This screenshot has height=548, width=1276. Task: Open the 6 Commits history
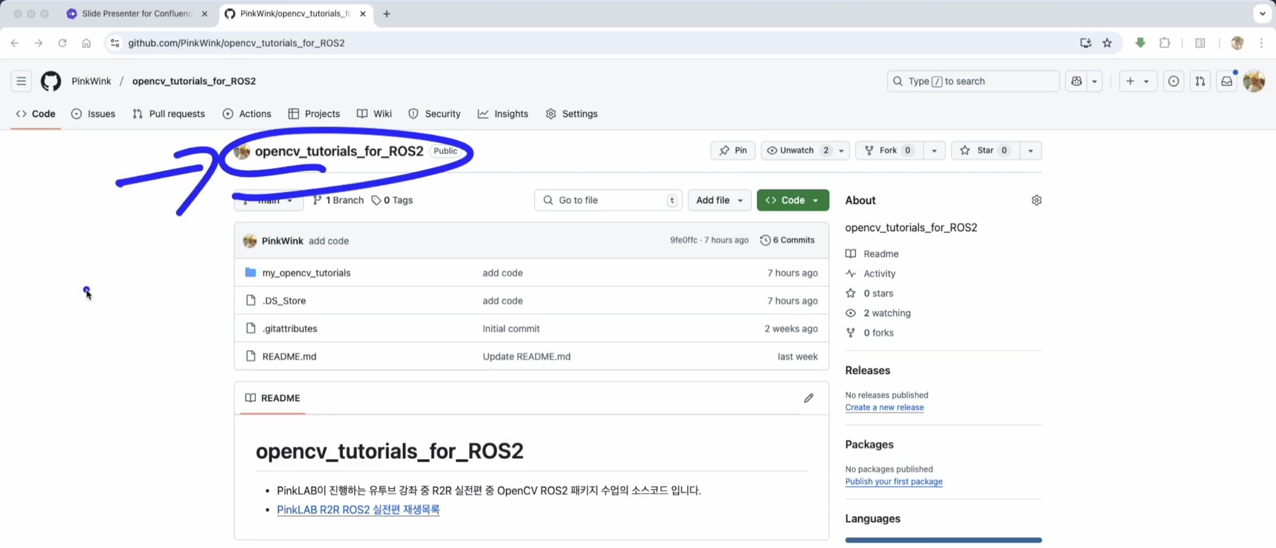pos(788,240)
